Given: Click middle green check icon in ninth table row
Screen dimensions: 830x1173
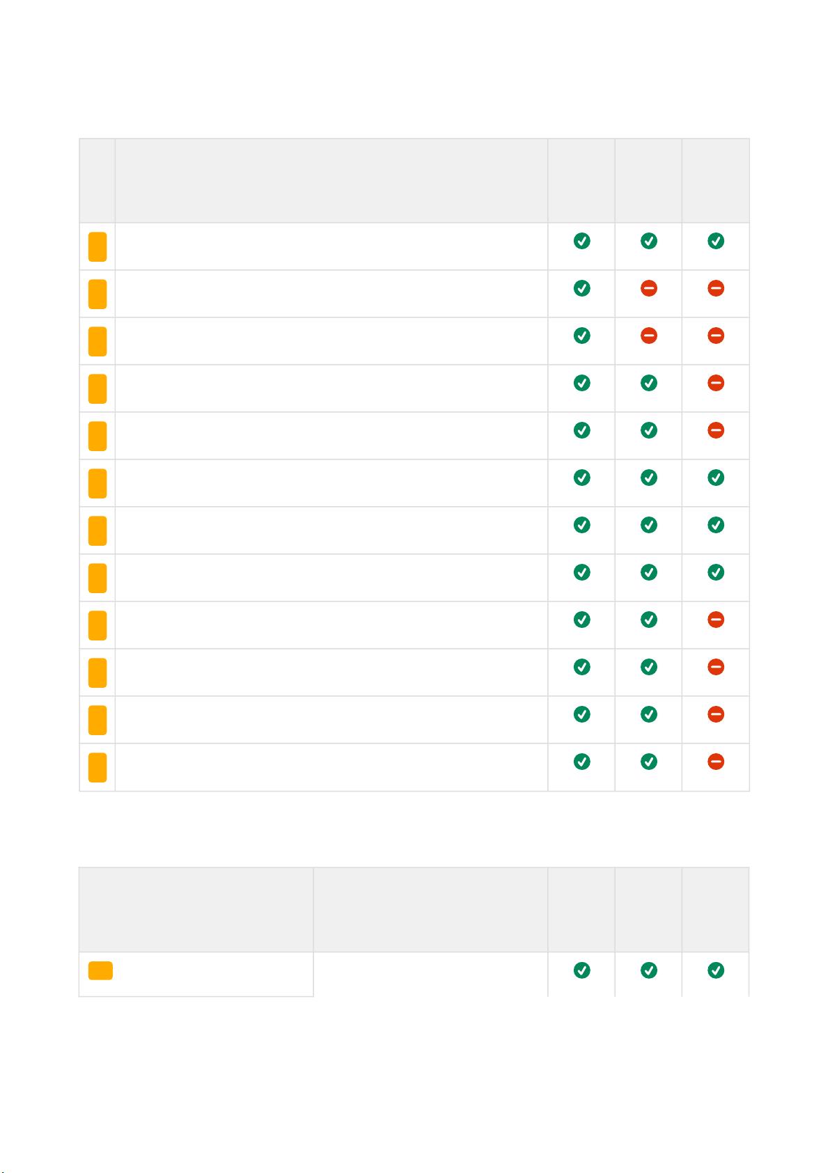Looking at the screenshot, I should (x=648, y=620).
